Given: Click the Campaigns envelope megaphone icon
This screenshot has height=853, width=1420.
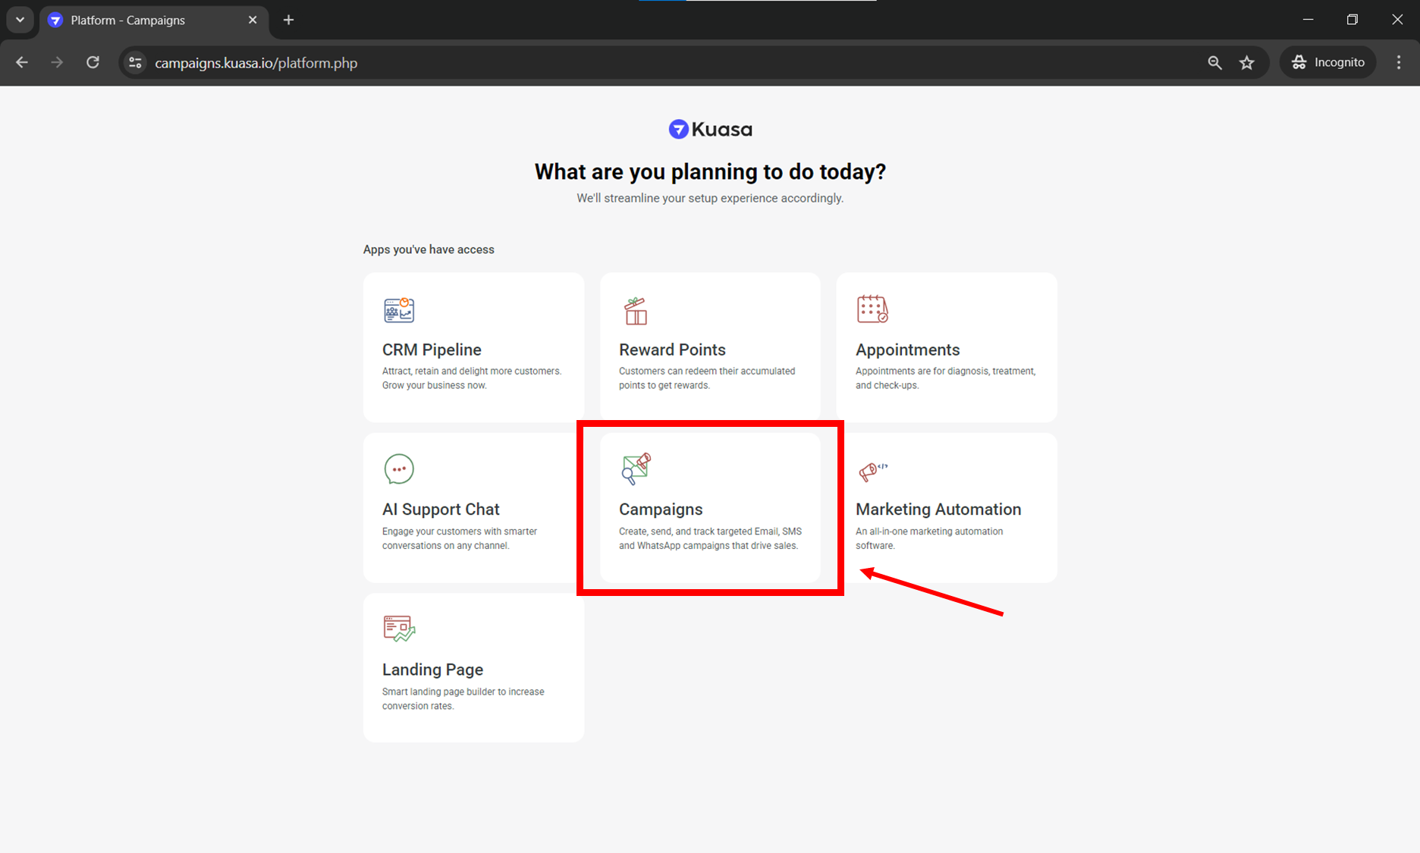Looking at the screenshot, I should coord(636,469).
